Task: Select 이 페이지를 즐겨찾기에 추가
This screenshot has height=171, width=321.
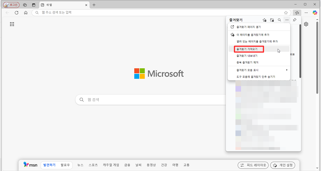Action: [x=259, y=35]
